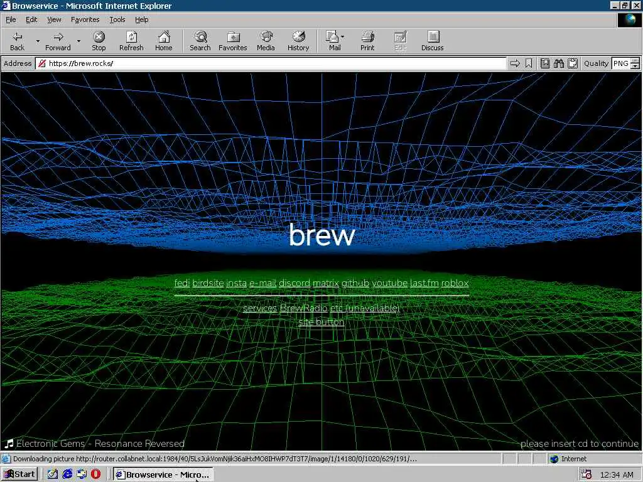
Task: Follow the last.fm link
Action: click(x=424, y=283)
